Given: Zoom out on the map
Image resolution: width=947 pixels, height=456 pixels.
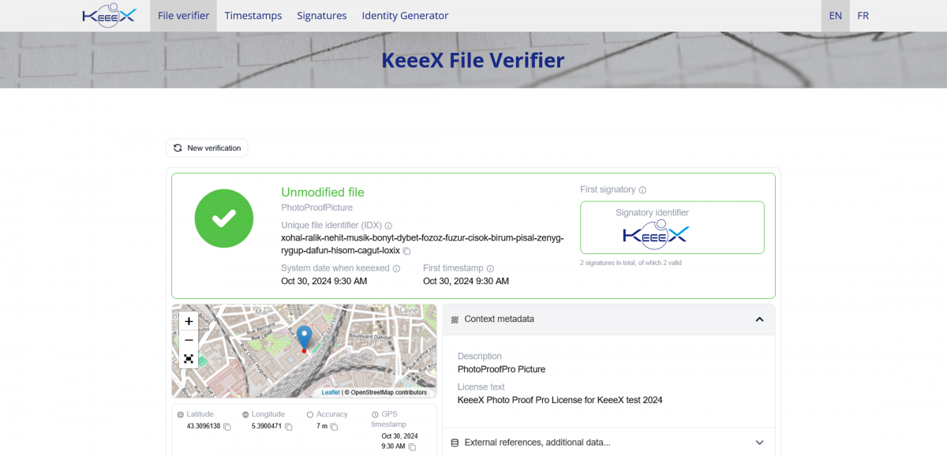Looking at the screenshot, I should click(x=189, y=340).
